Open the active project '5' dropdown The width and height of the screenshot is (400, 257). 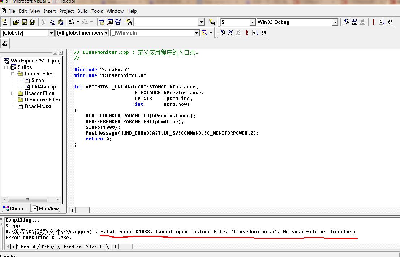253,22
